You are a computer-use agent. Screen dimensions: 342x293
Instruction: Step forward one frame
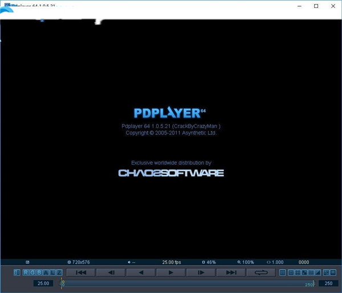201,272
